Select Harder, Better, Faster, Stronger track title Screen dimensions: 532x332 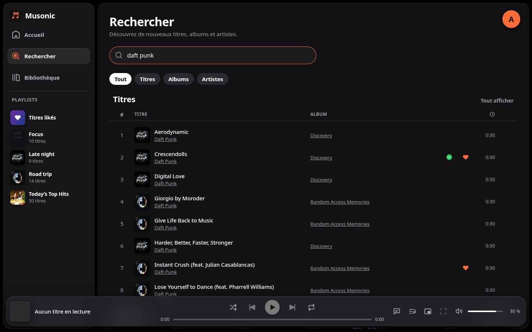click(x=194, y=242)
